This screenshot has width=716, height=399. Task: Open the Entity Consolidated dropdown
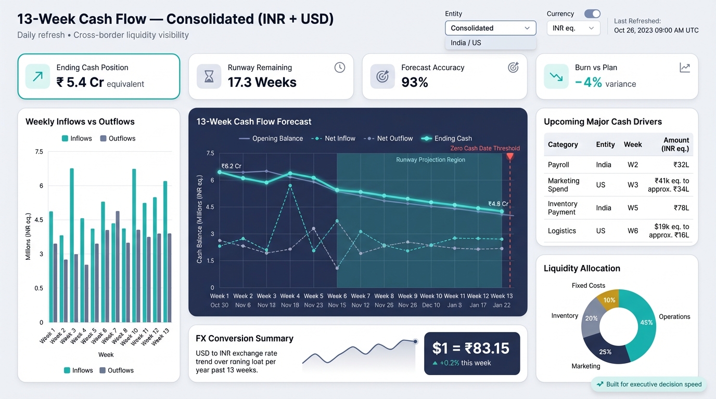click(490, 28)
